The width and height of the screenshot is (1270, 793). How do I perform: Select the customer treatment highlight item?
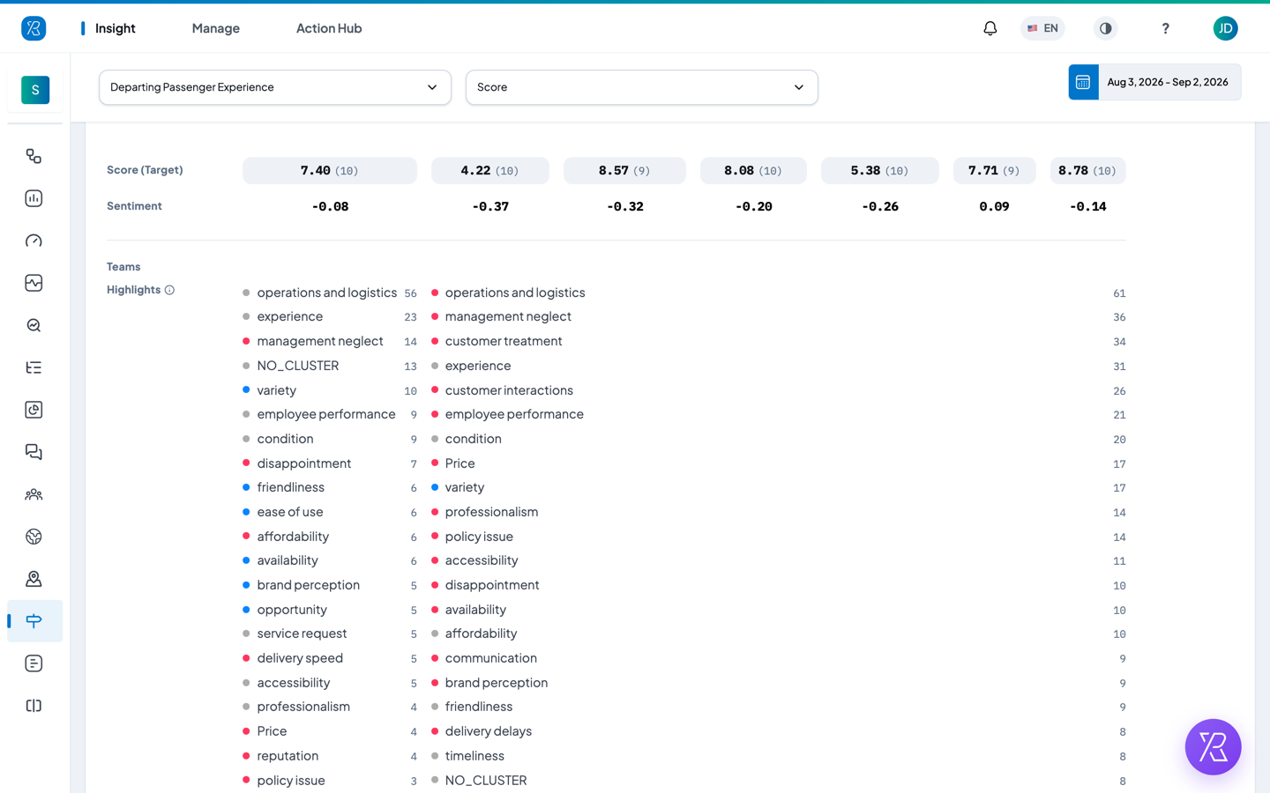(x=503, y=341)
